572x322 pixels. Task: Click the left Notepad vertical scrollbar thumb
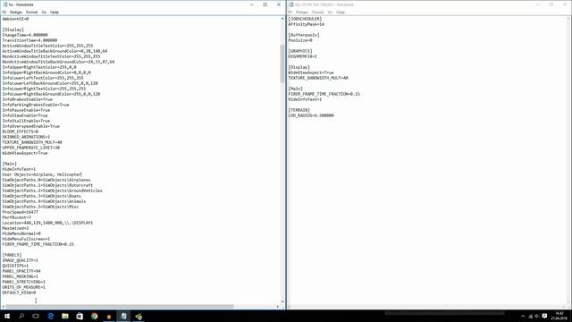click(x=282, y=64)
